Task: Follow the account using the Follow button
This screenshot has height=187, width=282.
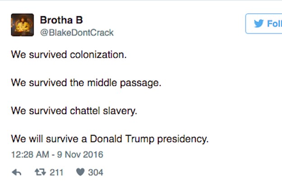Action: (x=264, y=23)
